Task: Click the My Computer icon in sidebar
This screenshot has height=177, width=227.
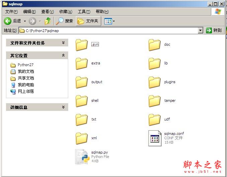Action: click(x=13, y=85)
